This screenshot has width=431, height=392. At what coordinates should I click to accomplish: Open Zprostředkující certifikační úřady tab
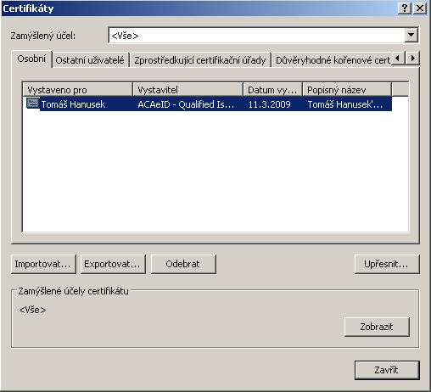coord(200,60)
